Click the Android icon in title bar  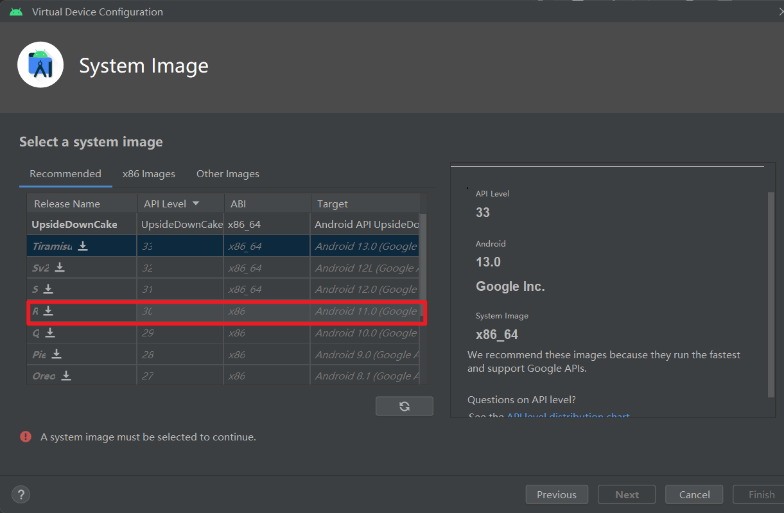pos(16,12)
